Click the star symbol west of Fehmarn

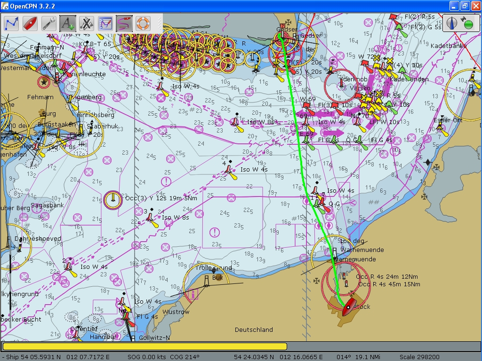(x=44, y=82)
